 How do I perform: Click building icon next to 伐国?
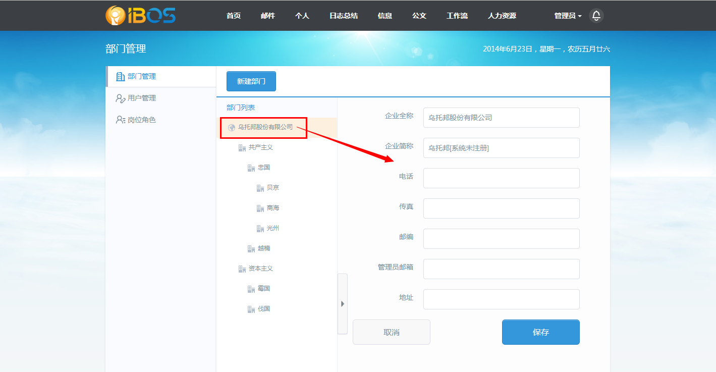(x=251, y=309)
